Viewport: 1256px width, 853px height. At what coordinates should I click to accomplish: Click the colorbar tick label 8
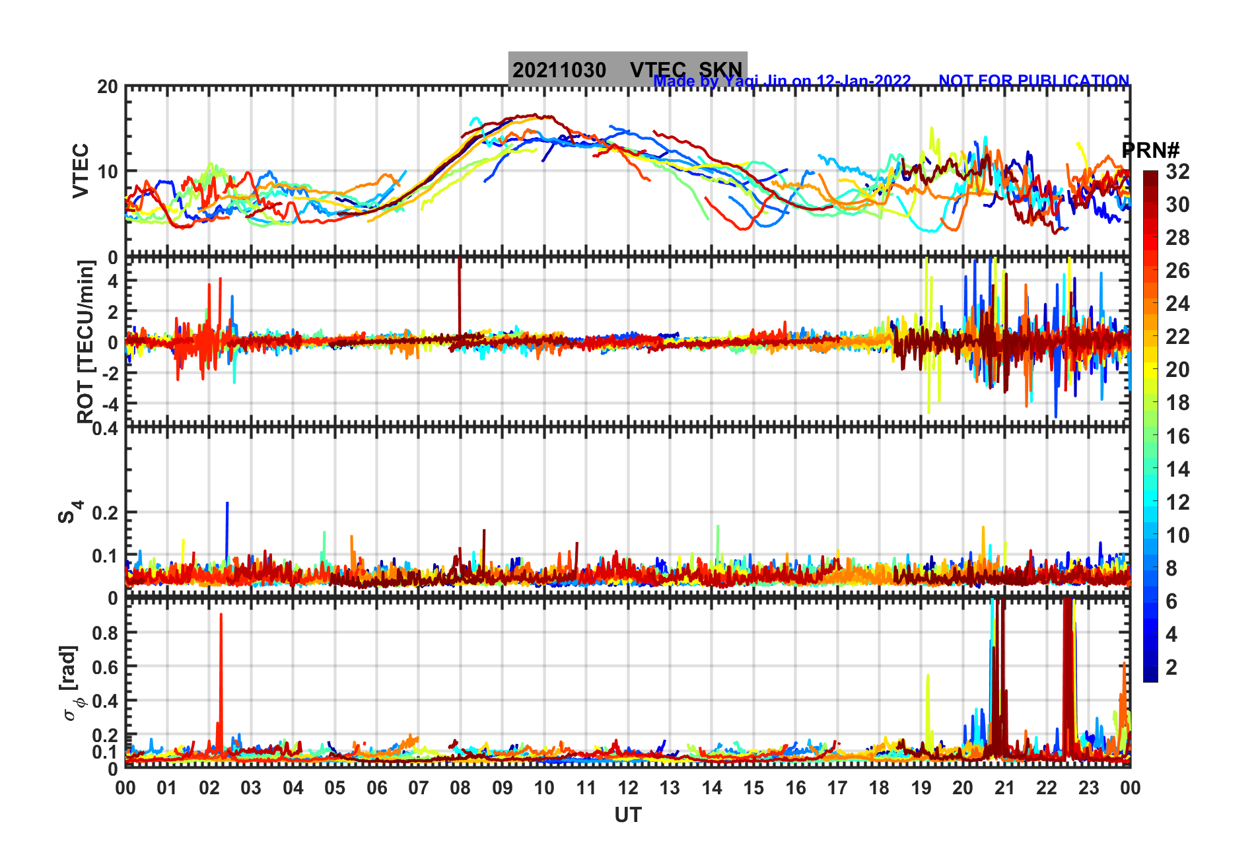[x=1171, y=568]
